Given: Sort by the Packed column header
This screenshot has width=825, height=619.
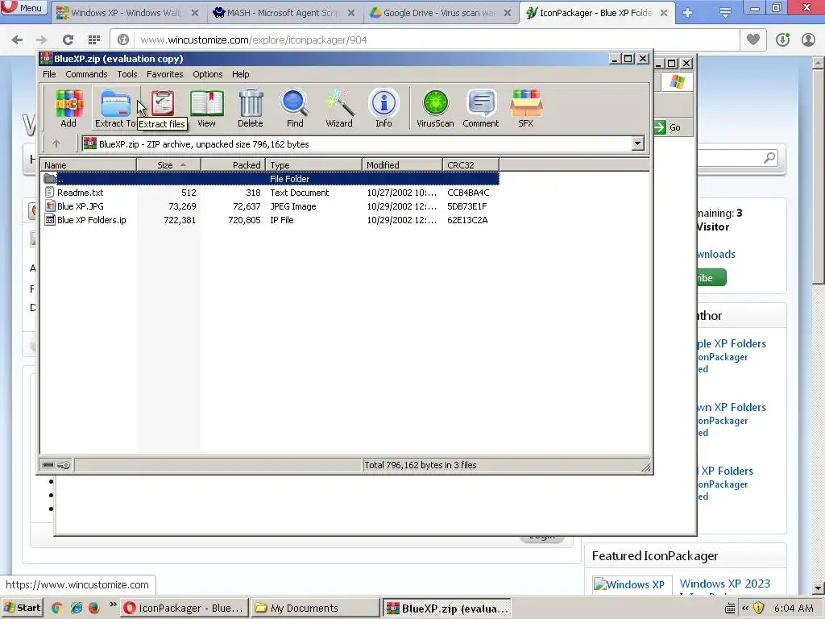Looking at the screenshot, I should 233,164.
